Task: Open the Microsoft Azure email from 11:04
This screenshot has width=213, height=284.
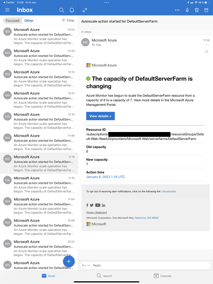Action: point(39,205)
